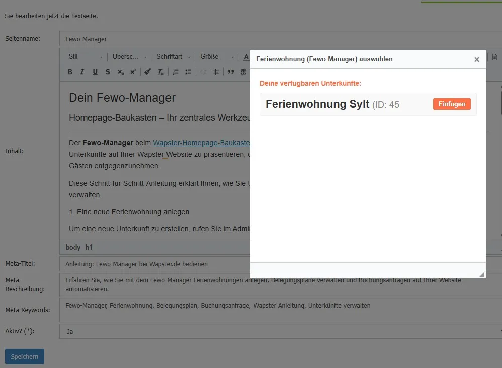Toggle underline formatting in editor toolbar
Screen dimensions: 502x368
tap(95, 72)
